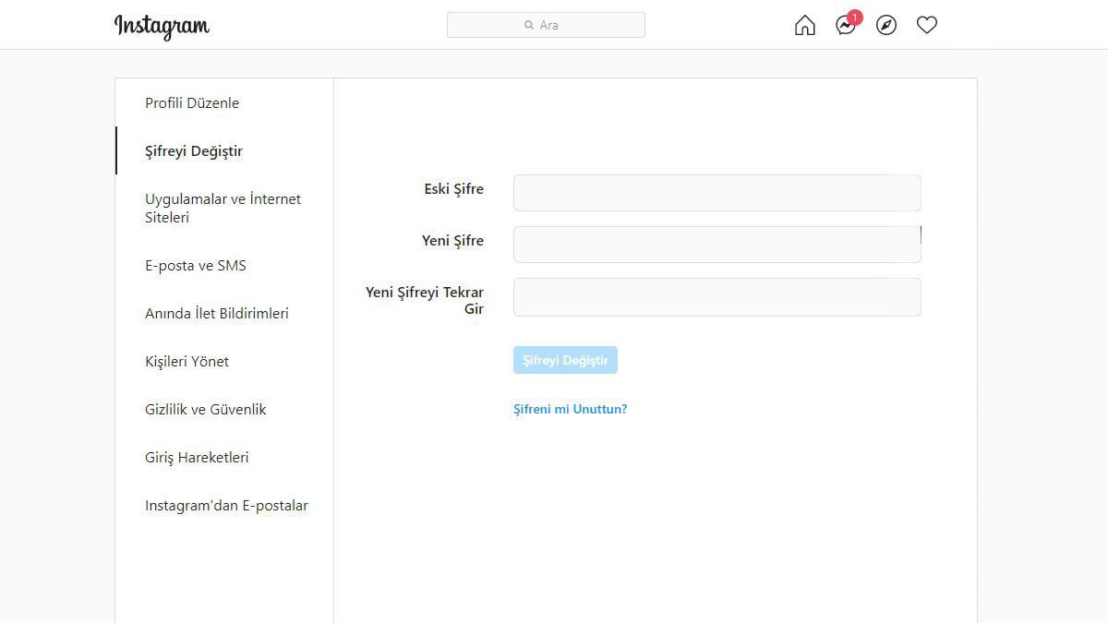Click the Yeni Şifre input field

(717, 245)
